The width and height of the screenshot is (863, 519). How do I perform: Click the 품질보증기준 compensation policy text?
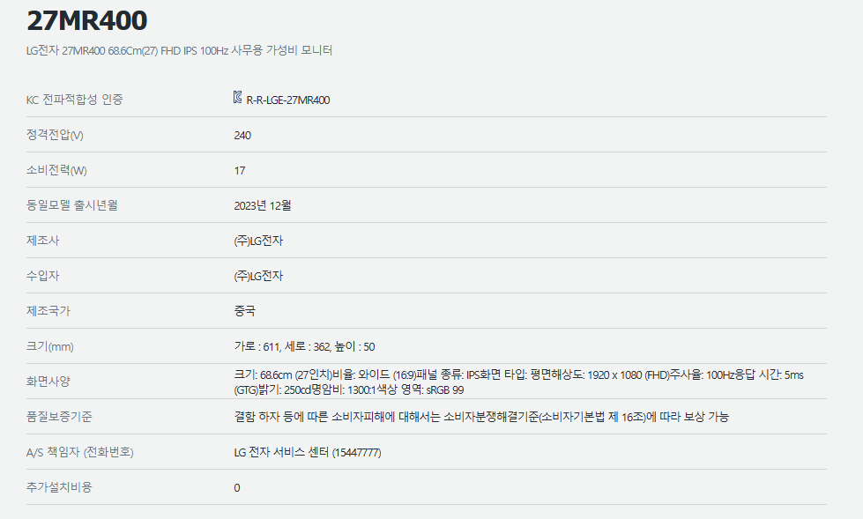pos(481,417)
